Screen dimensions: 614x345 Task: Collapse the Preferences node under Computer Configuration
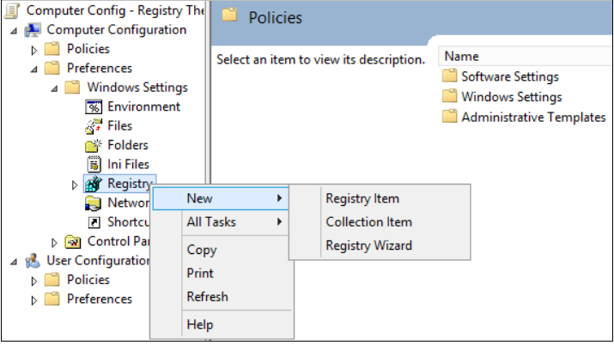click(x=35, y=69)
